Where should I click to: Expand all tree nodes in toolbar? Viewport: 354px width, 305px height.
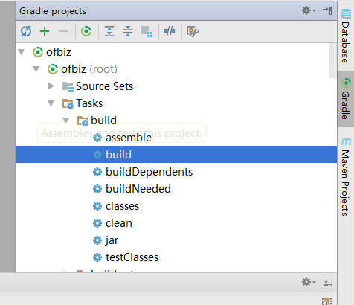[x=109, y=31]
